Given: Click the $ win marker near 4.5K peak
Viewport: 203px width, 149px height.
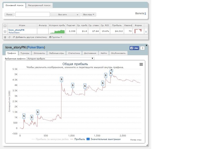Looking at the screenshot, I should [x=61, y=79].
